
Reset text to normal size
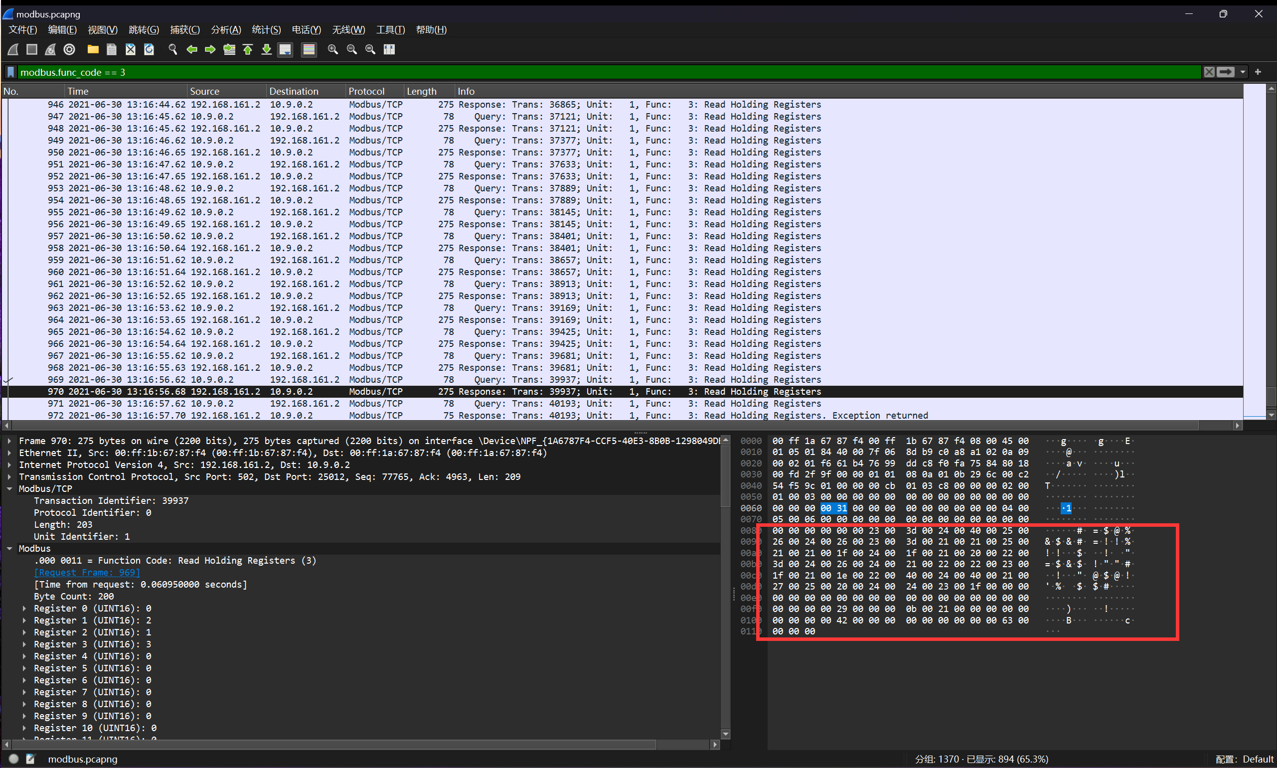(x=370, y=49)
